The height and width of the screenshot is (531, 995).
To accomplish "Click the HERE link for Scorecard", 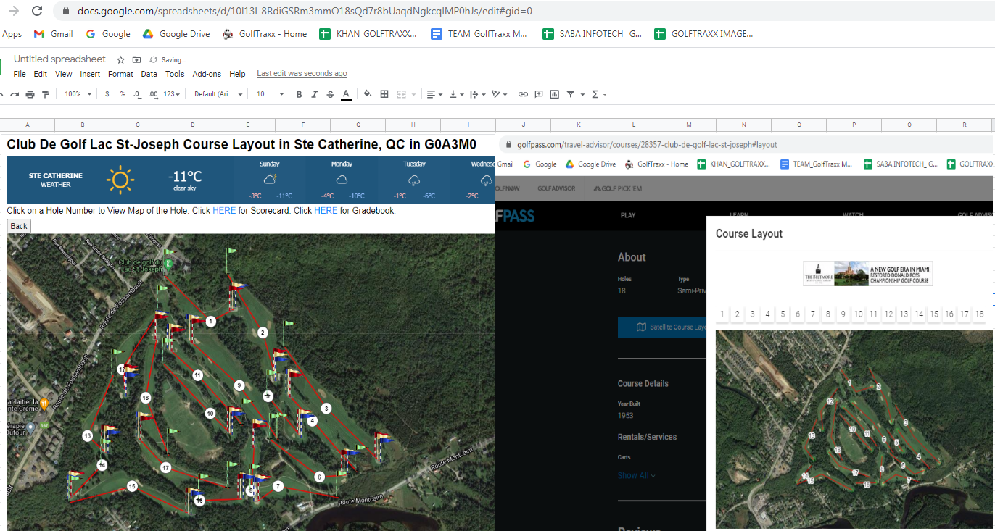I will [x=224, y=211].
